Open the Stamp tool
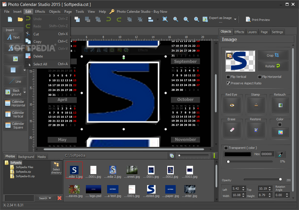This screenshot has width=299, height=210. pos(256,105)
